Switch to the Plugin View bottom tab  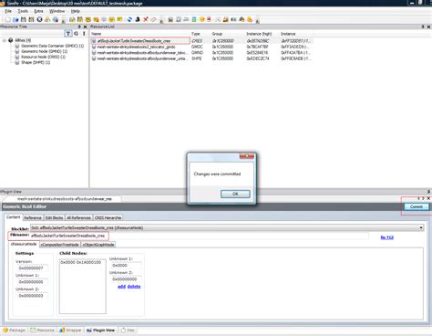pyautogui.click(x=100, y=330)
